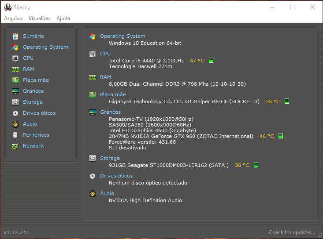
Task: Open the Ajuda menu
Action: [63, 18]
